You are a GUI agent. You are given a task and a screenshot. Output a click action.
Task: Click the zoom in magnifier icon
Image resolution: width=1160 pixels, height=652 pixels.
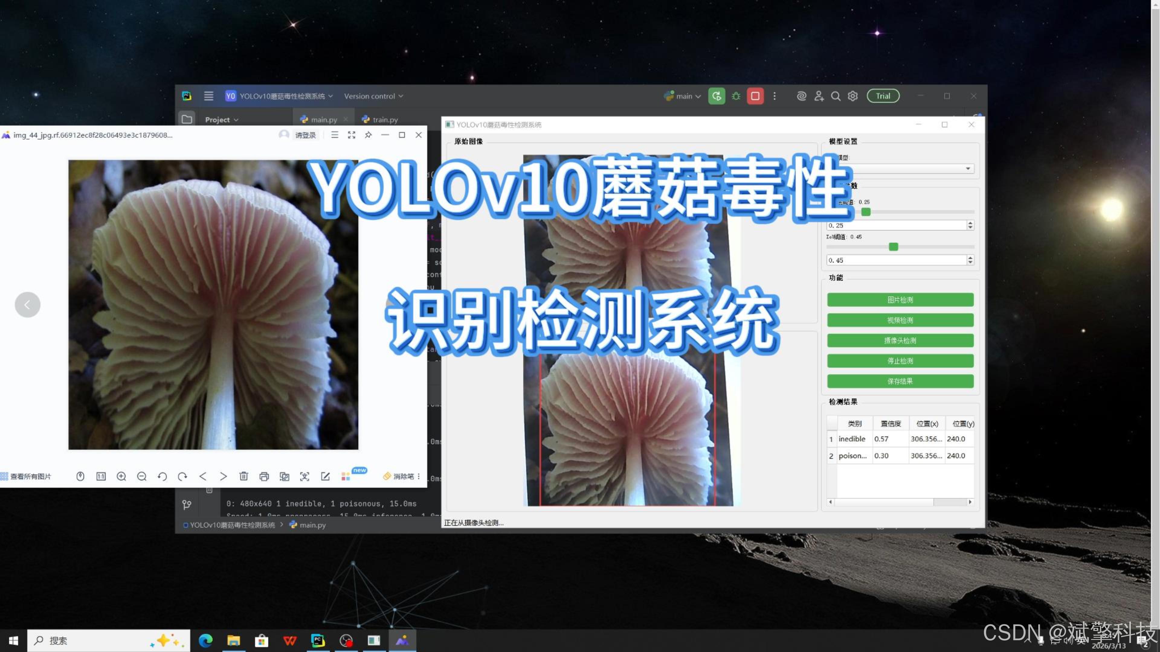(x=121, y=476)
